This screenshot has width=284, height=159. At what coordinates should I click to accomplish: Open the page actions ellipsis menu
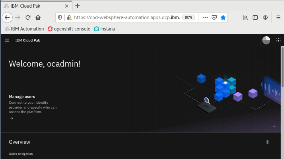(x=205, y=17)
